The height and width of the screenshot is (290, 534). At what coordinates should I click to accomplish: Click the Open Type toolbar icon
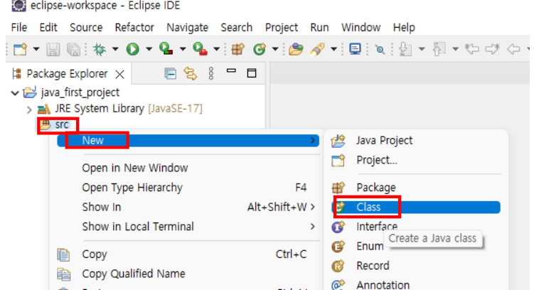click(296, 49)
